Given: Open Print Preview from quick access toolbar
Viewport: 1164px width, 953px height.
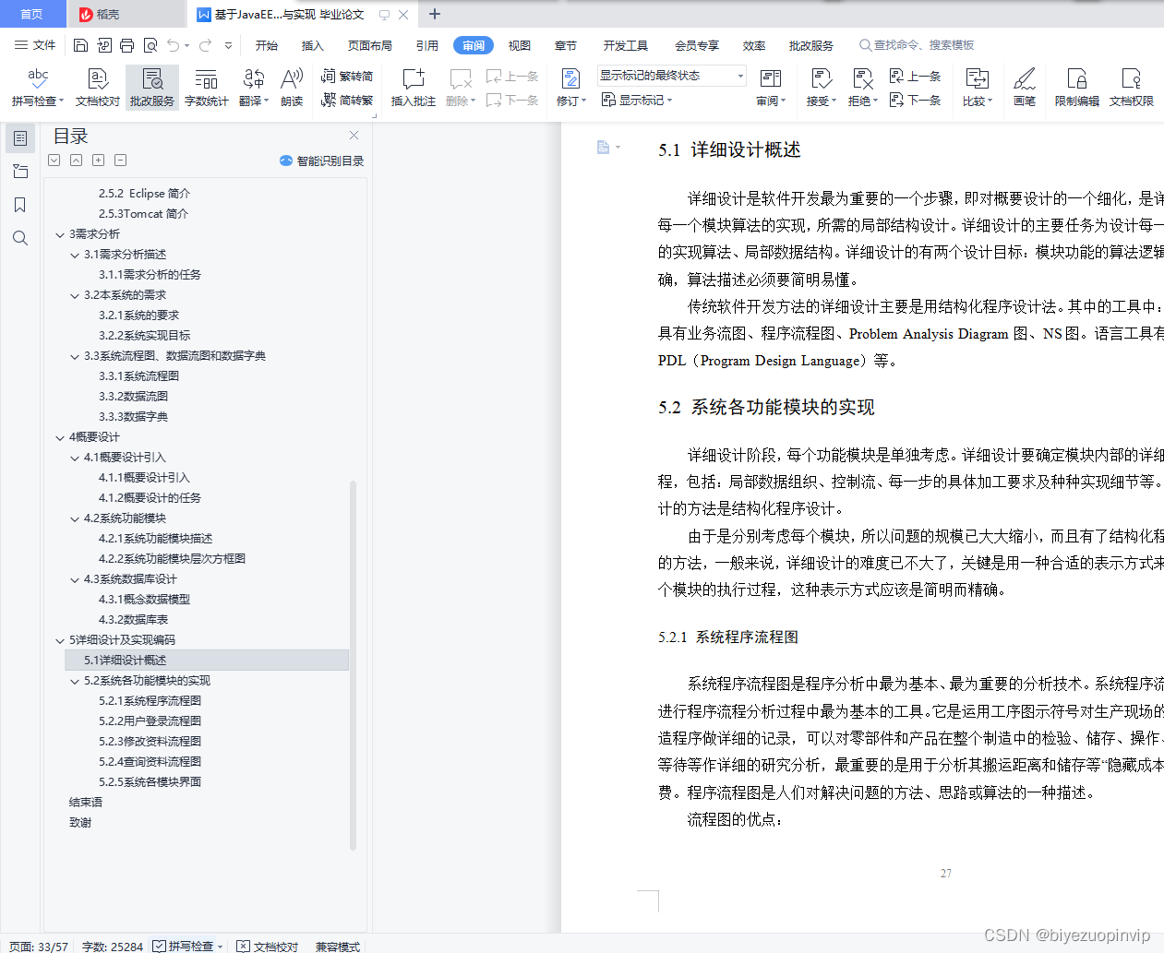Looking at the screenshot, I should coord(150,45).
